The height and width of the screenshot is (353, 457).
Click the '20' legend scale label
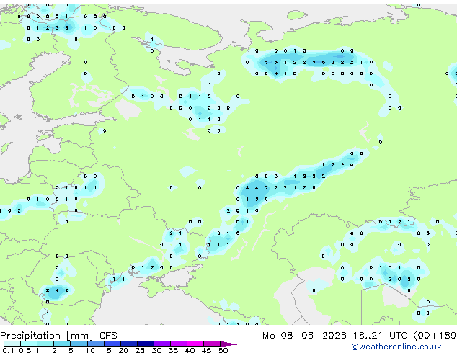pyautogui.click(x=123, y=350)
